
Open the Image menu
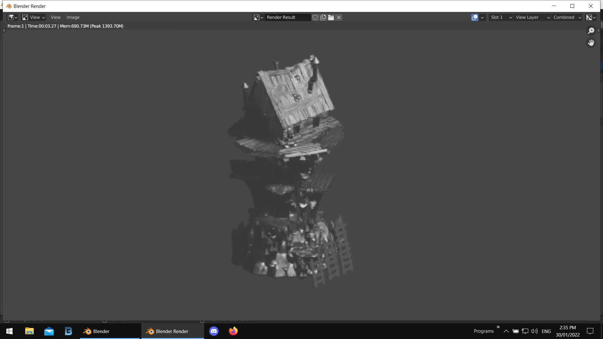(x=73, y=17)
